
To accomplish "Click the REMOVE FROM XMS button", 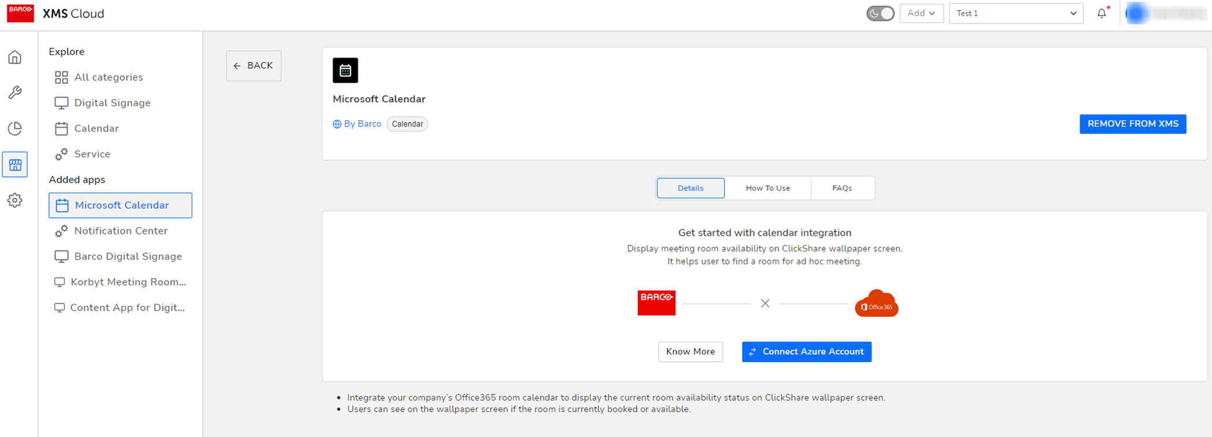I will click(x=1132, y=124).
